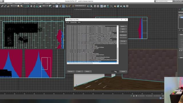This screenshot has width=183, height=103.
Task: Toggle the Angle Snap button
Action: click(x=63, y=6)
